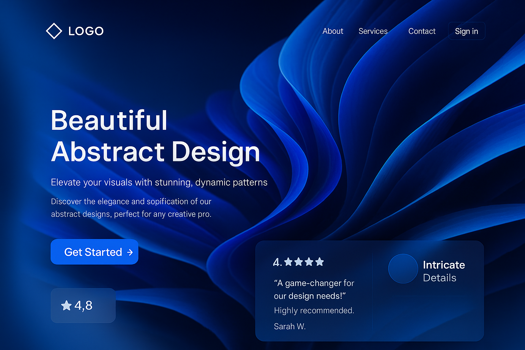Image resolution: width=525 pixels, height=350 pixels.
Task: Click the Highly recommended text
Action: click(x=314, y=310)
